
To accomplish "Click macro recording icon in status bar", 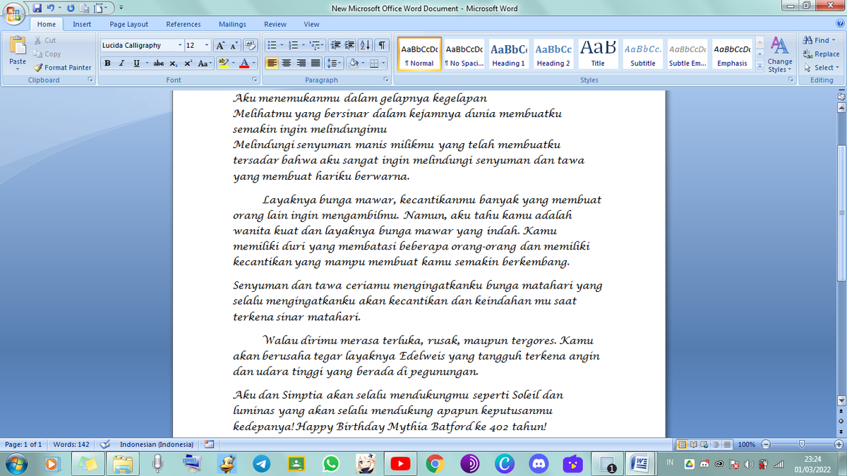I will [209, 444].
